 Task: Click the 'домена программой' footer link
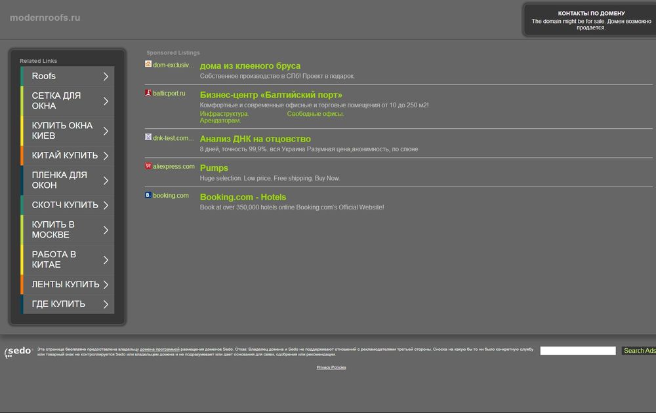tap(159, 349)
